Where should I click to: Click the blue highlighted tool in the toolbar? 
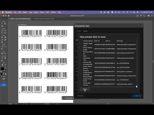pos(4,85)
